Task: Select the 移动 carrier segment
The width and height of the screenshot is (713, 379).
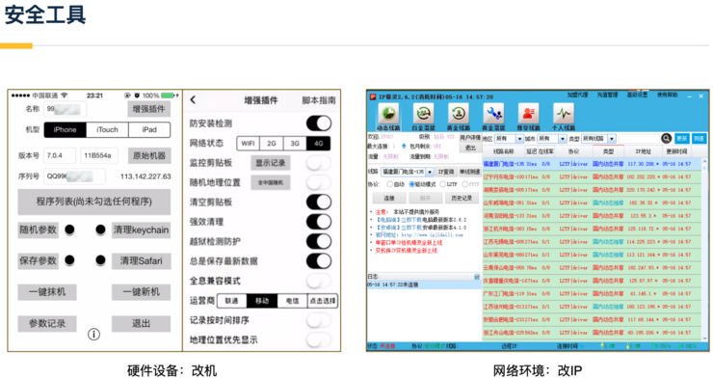Action: (x=262, y=301)
